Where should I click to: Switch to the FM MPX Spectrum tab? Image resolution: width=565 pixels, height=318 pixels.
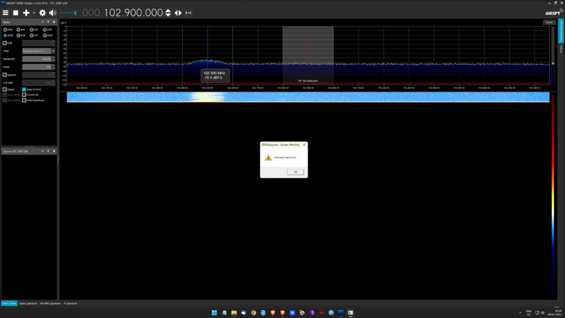50,303
